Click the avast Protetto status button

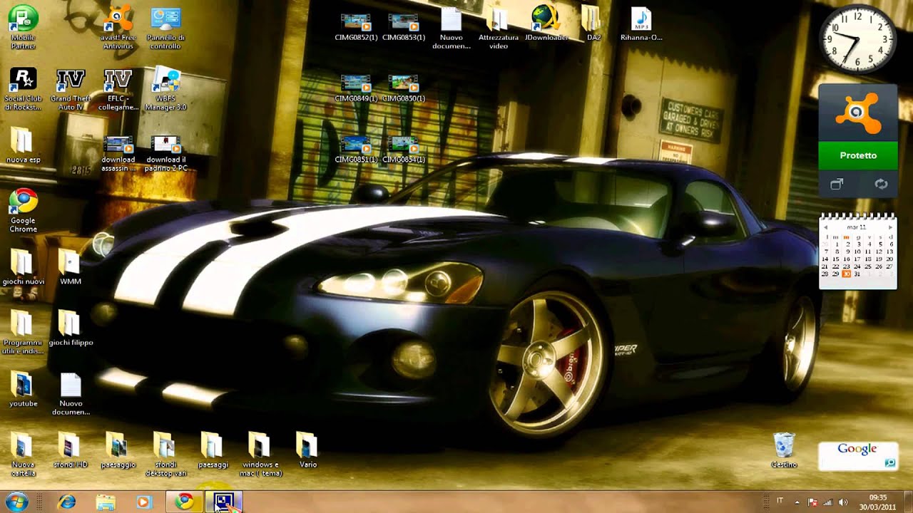858,155
